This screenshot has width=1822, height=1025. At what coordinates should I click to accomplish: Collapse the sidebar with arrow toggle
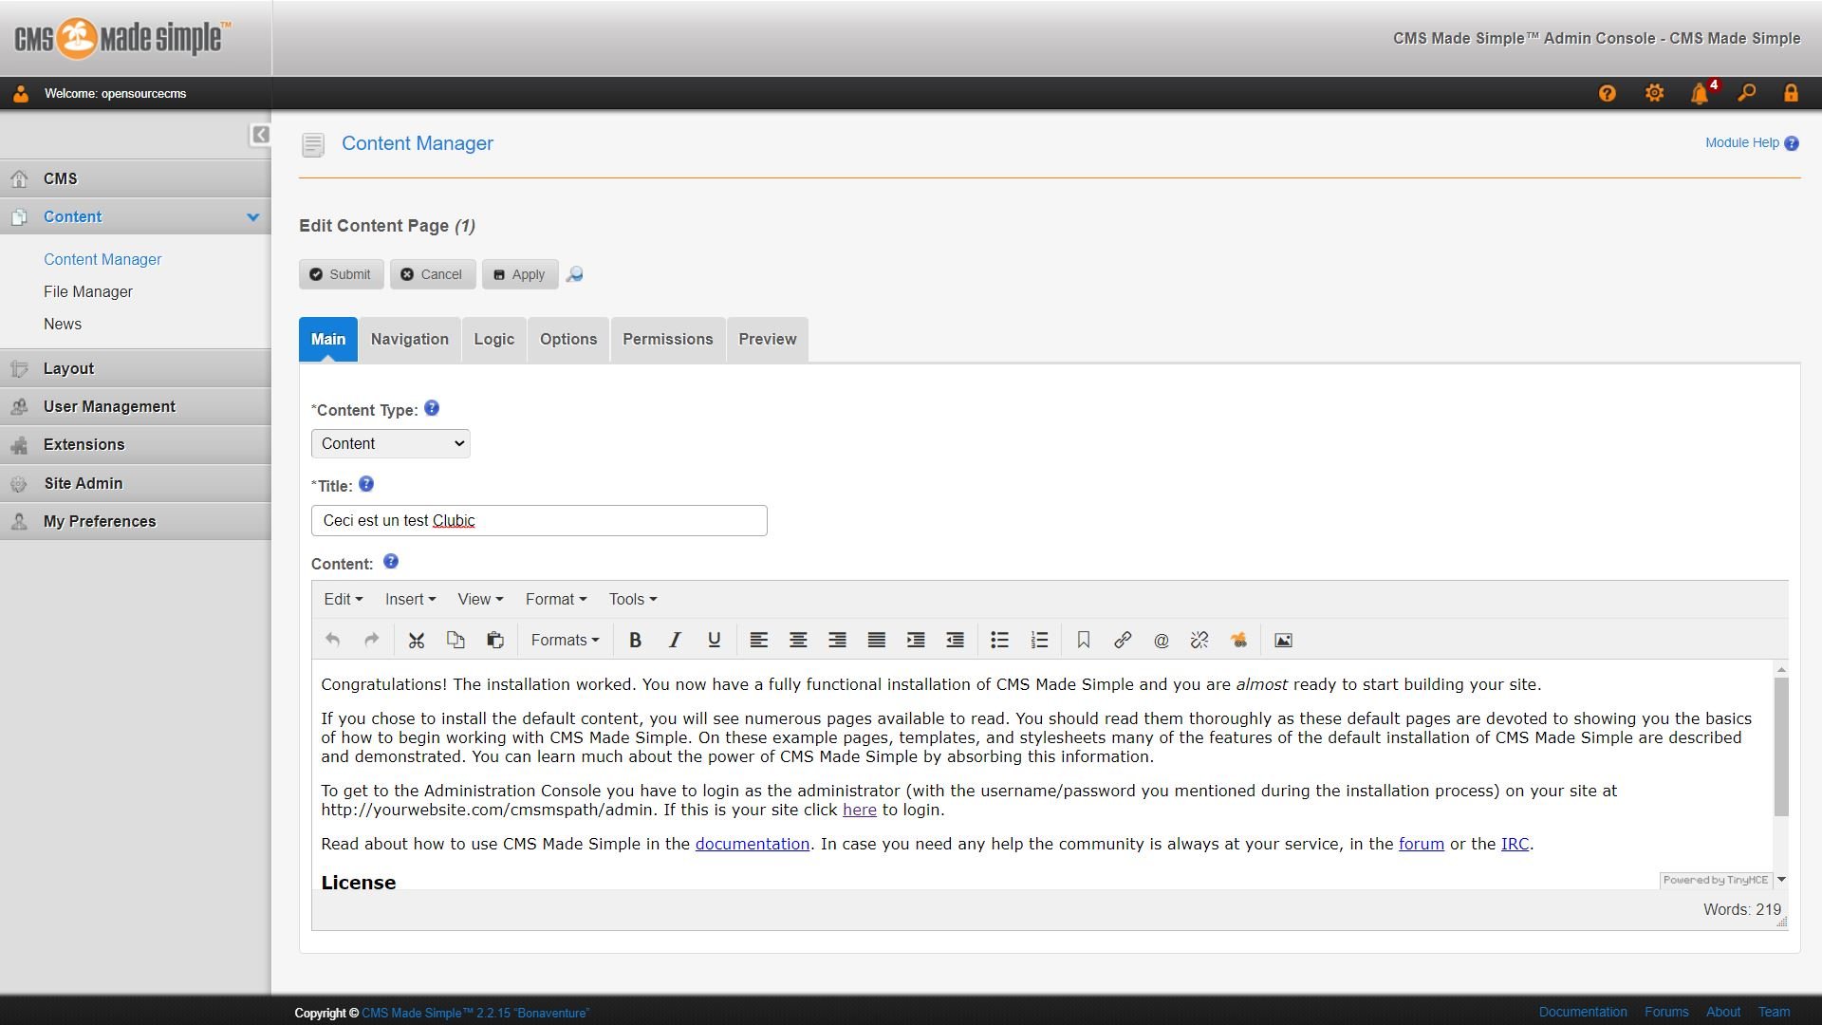[x=260, y=135]
